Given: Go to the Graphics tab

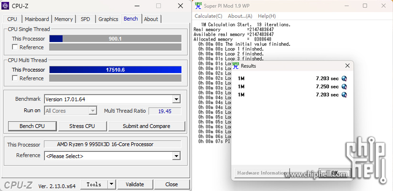Looking at the screenshot, I should click(x=108, y=19).
